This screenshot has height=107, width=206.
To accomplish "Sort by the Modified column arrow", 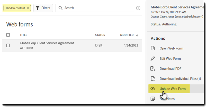I will (x=137, y=35).
